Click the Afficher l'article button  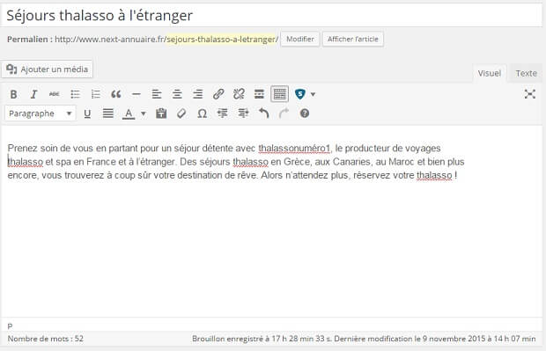[x=353, y=39]
